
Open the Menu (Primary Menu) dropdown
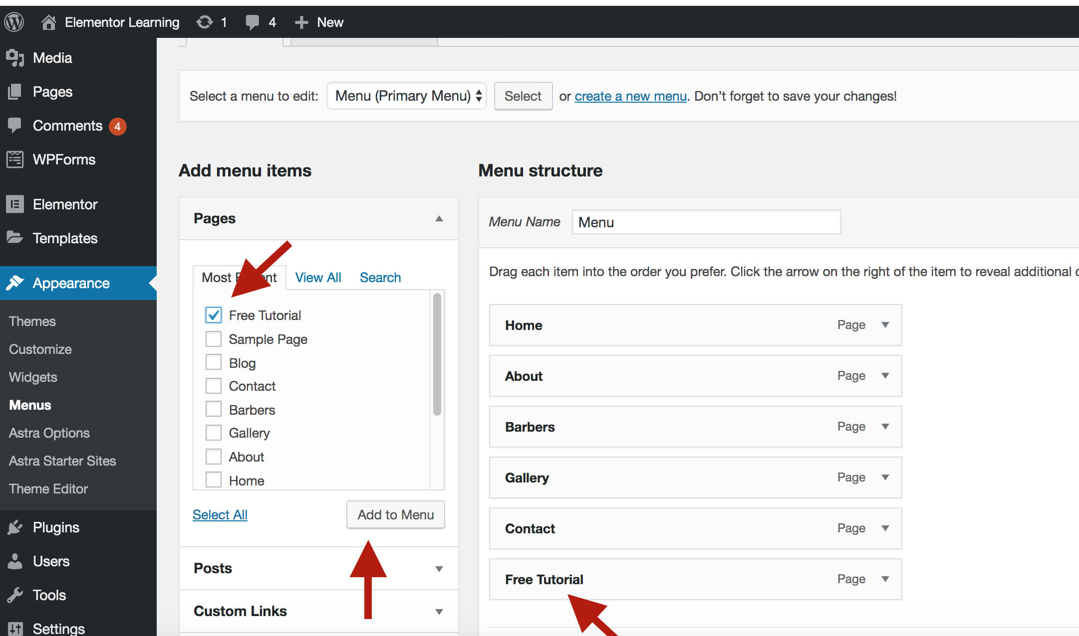(406, 96)
